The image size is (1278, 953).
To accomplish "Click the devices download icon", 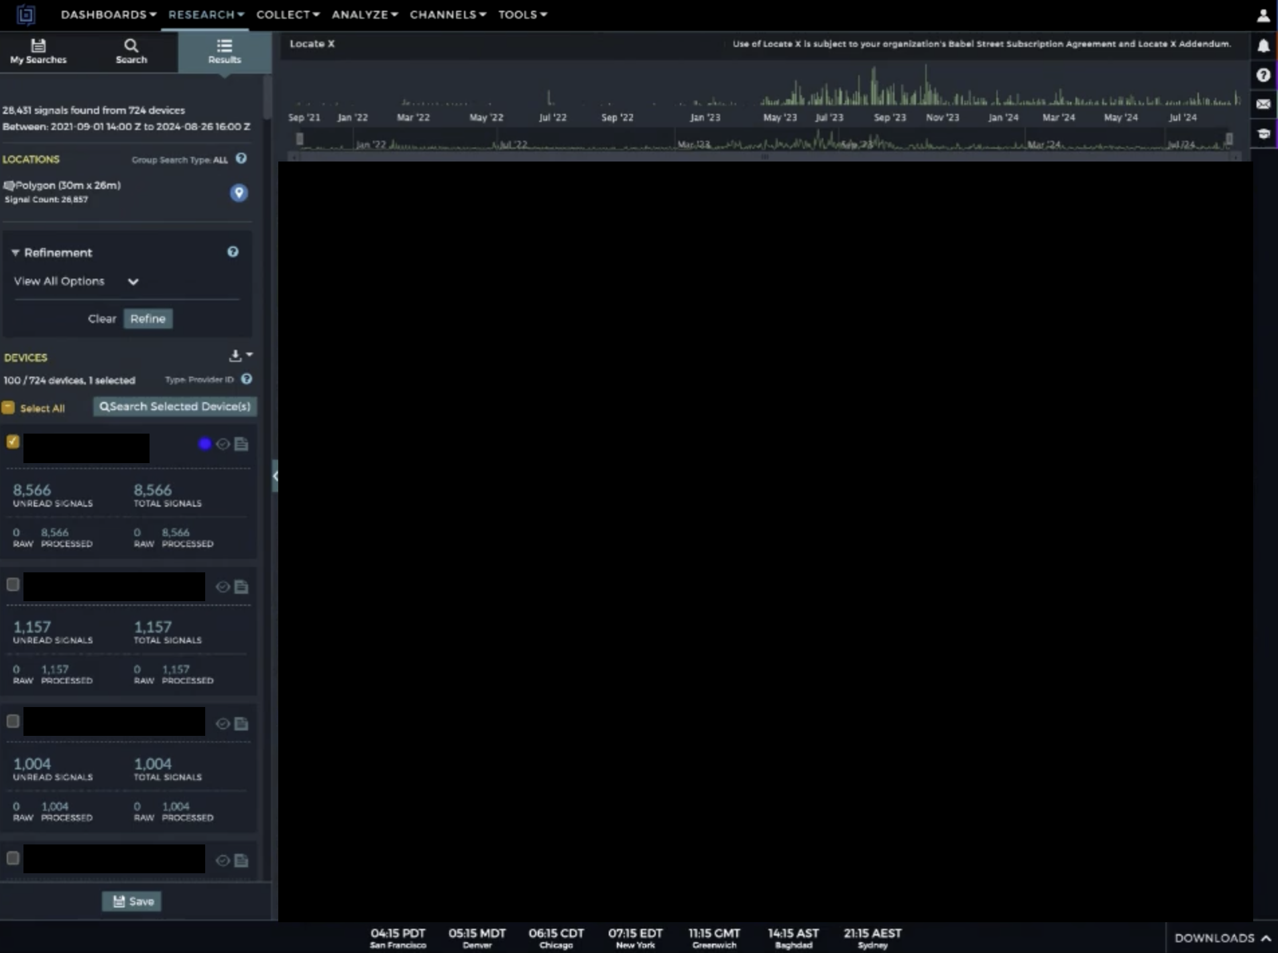I will point(235,355).
